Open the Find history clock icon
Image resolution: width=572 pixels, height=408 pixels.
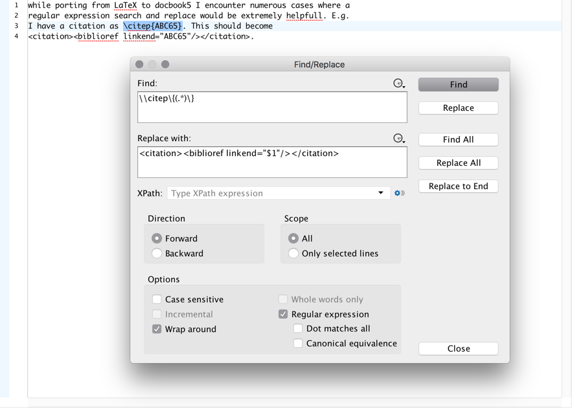pos(399,84)
